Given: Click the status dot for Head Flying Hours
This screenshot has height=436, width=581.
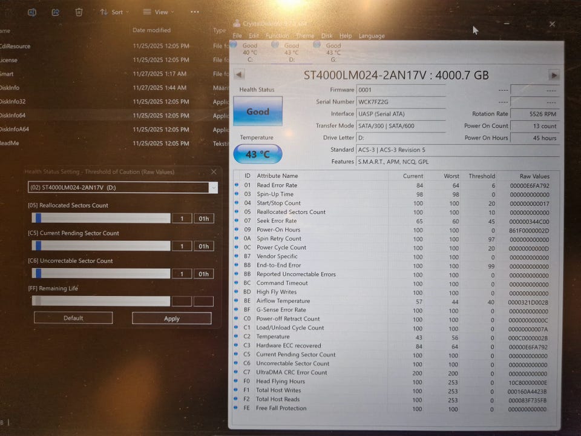Looking at the screenshot, I should [x=235, y=380].
